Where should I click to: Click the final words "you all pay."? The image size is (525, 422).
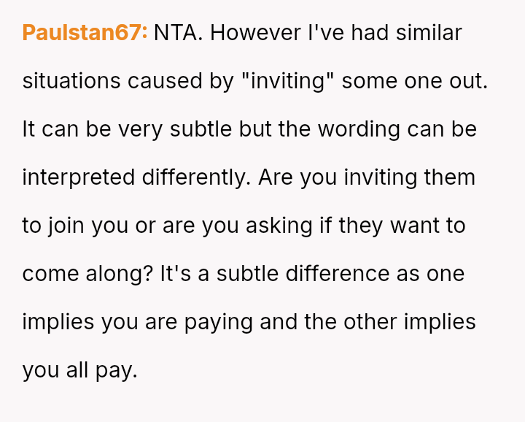pos(79,370)
